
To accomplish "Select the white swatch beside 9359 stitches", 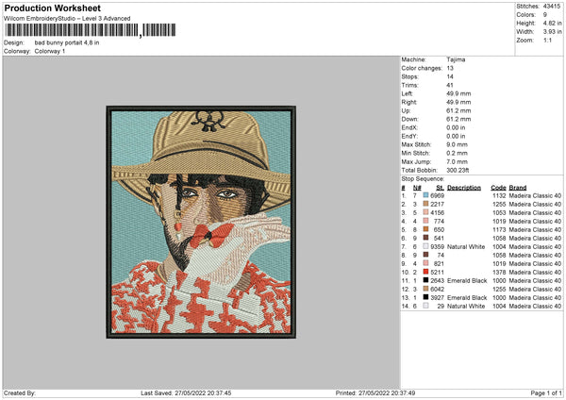I will click(x=425, y=246).
